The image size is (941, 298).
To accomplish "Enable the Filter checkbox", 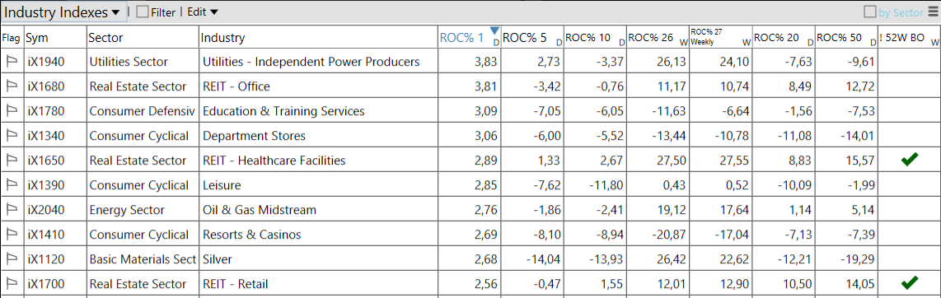I will [x=143, y=12].
